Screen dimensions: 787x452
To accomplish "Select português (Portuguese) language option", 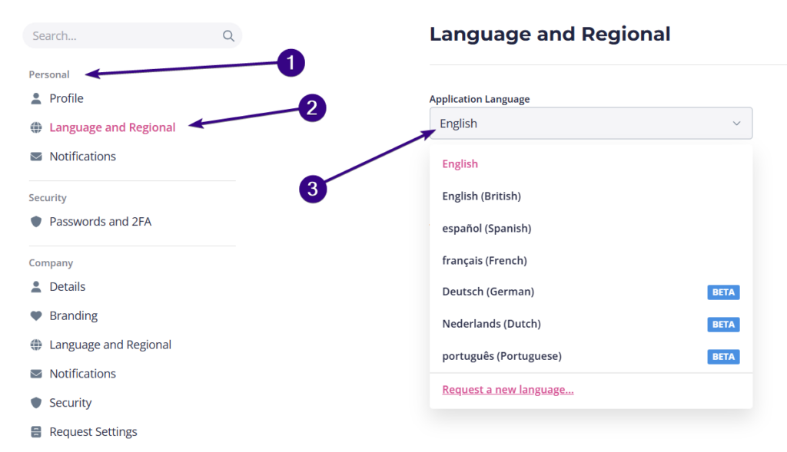I will pos(502,356).
